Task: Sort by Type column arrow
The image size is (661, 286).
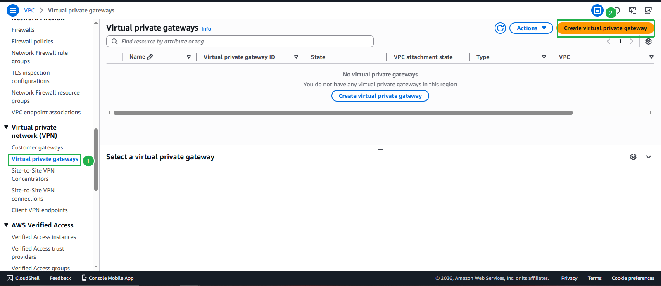Action: click(x=544, y=57)
